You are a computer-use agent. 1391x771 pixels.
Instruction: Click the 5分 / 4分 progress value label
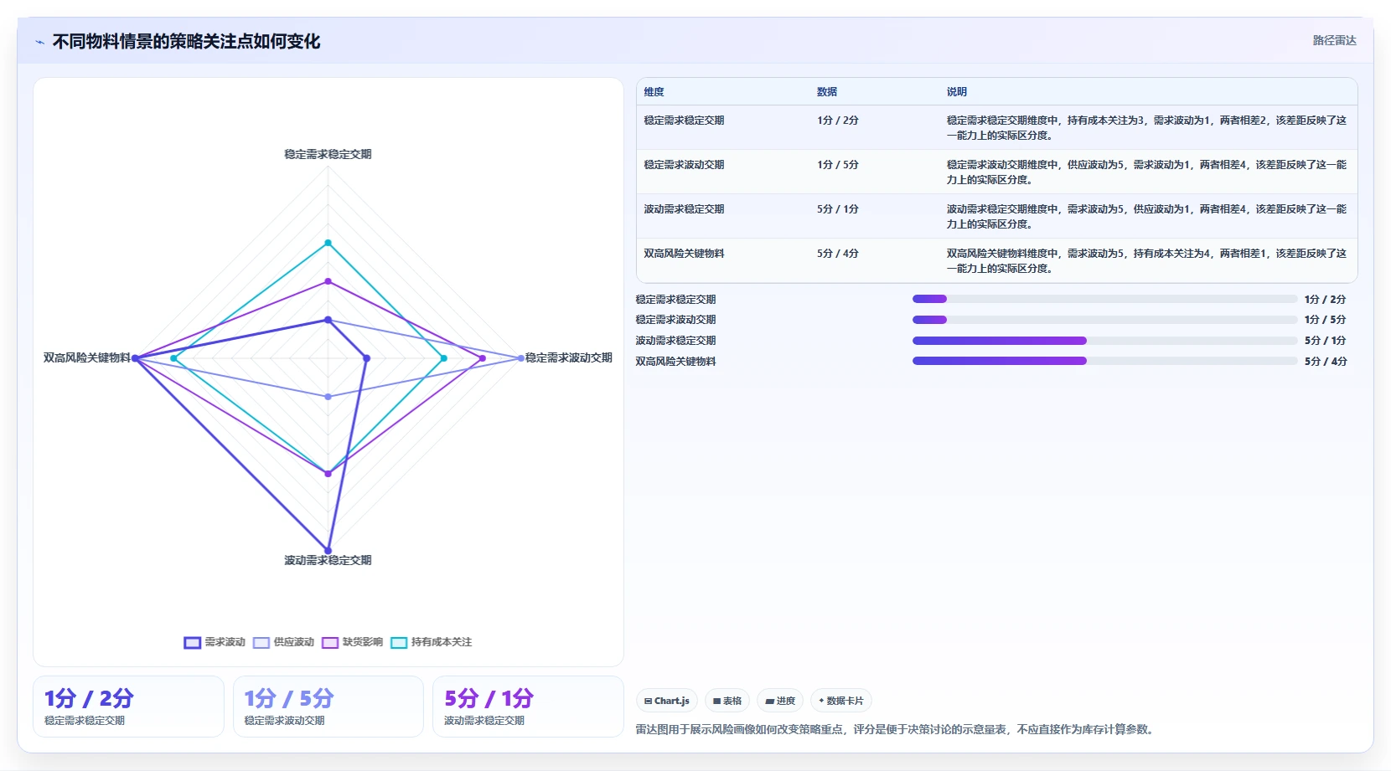1326,362
